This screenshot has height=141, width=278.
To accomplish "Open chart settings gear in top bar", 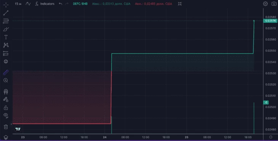I will tap(265, 4).
